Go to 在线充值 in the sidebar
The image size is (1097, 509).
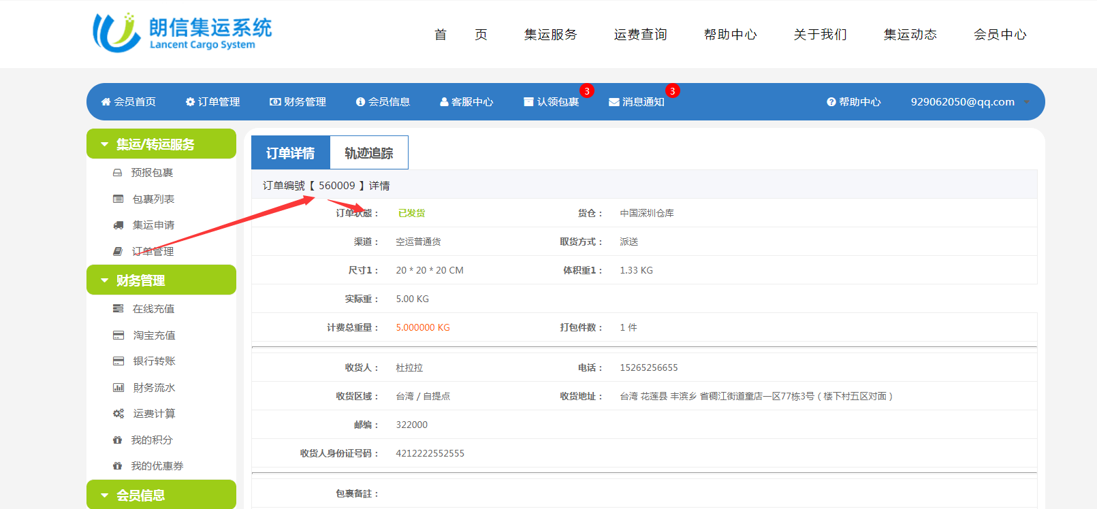coord(153,309)
